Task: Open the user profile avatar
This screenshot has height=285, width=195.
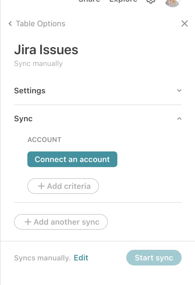Action: click(173, 3)
